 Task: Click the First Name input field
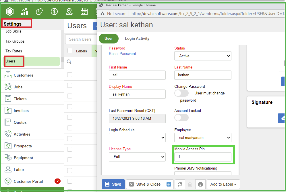[x=137, y=75]
